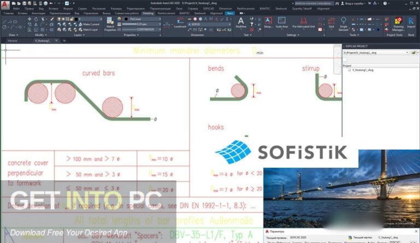Click the Revit Import tool

click(411, 22)
